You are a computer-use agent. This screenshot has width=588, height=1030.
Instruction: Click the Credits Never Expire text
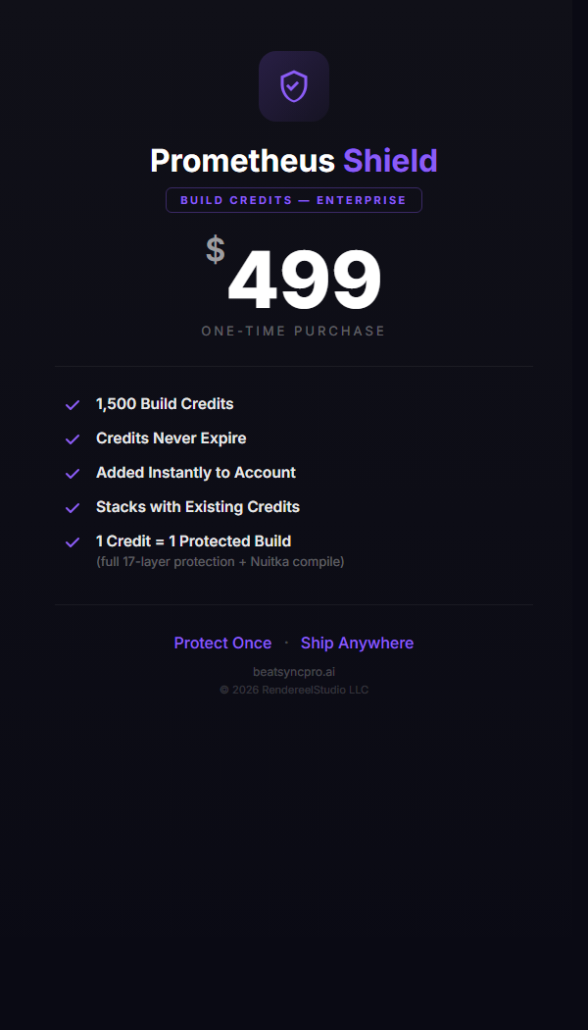click(171, 438)
